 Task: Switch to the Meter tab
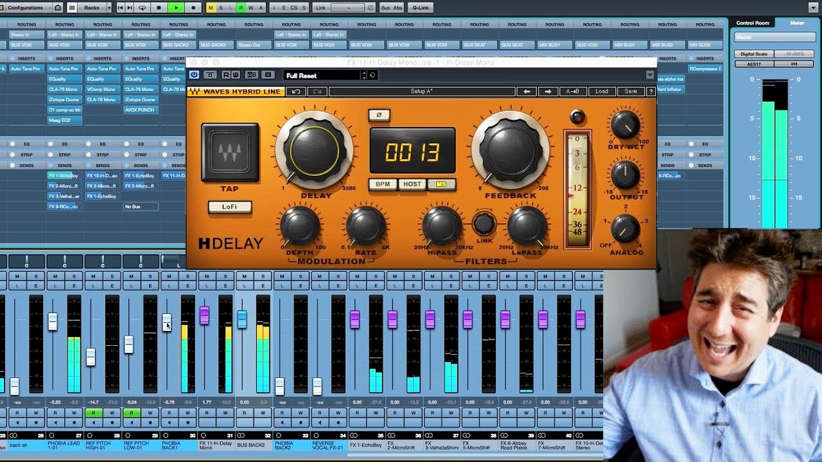tap(797, 23)
